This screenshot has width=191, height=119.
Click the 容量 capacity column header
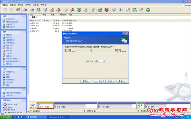point(53,15)
